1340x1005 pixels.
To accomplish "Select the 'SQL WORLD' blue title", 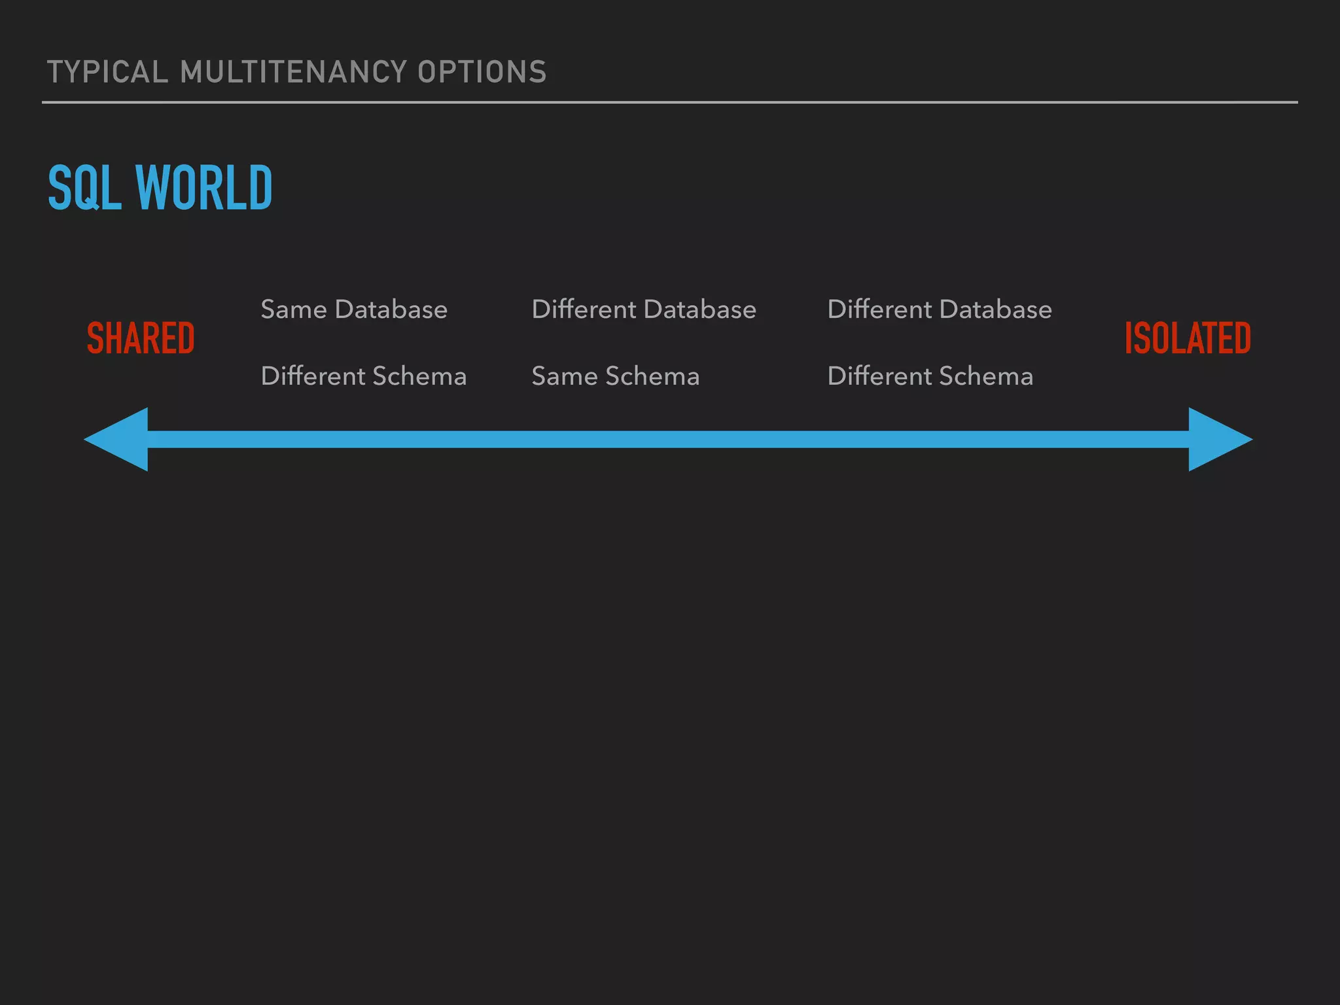I will 160,188.
